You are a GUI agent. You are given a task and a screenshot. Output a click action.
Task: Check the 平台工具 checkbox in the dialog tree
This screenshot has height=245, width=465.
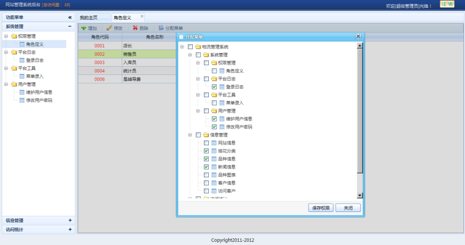pos(206,95)
